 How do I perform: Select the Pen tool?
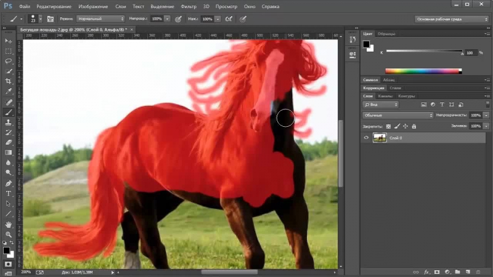pyautogui.click(x=8, y=183)
